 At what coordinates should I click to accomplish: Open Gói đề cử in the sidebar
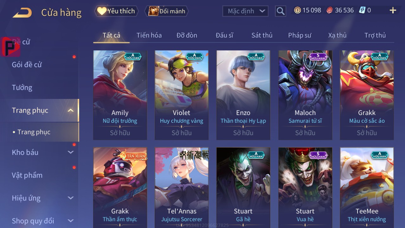pos(27,65)
